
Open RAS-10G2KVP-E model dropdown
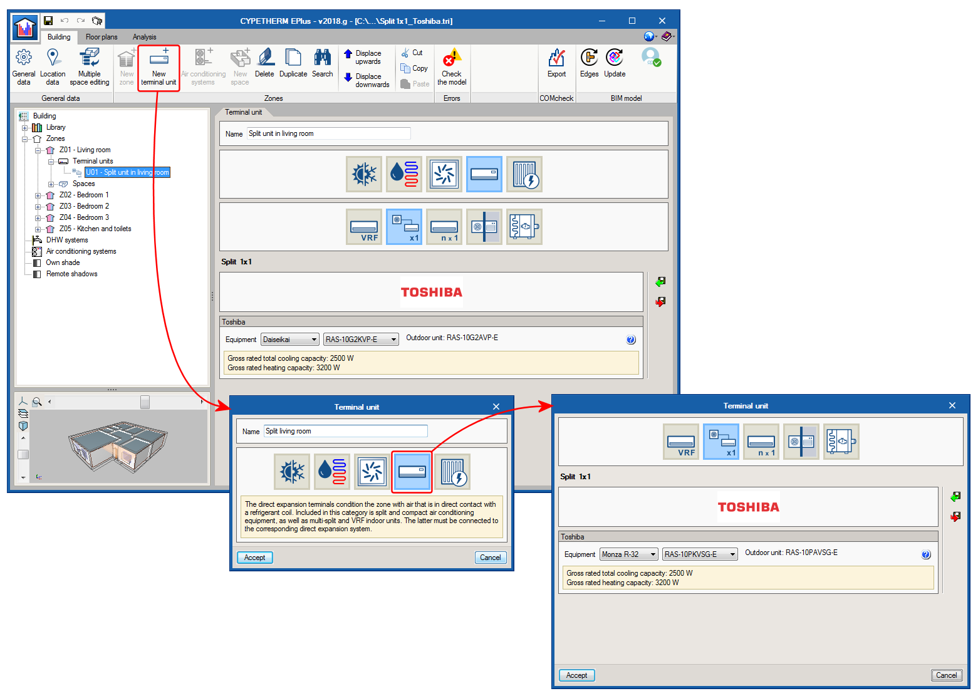coord(361,340)
